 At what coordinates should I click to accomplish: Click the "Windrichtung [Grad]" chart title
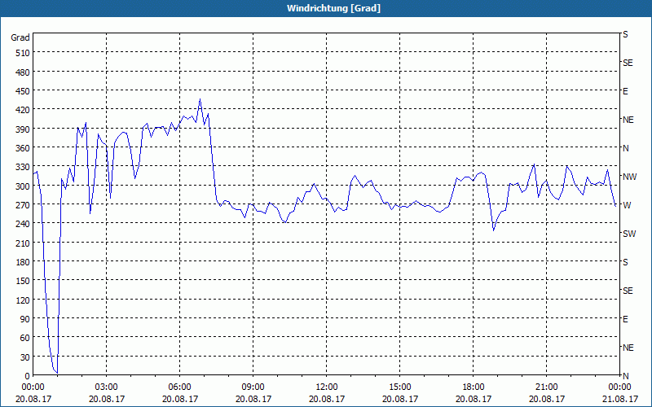[333, 8]
